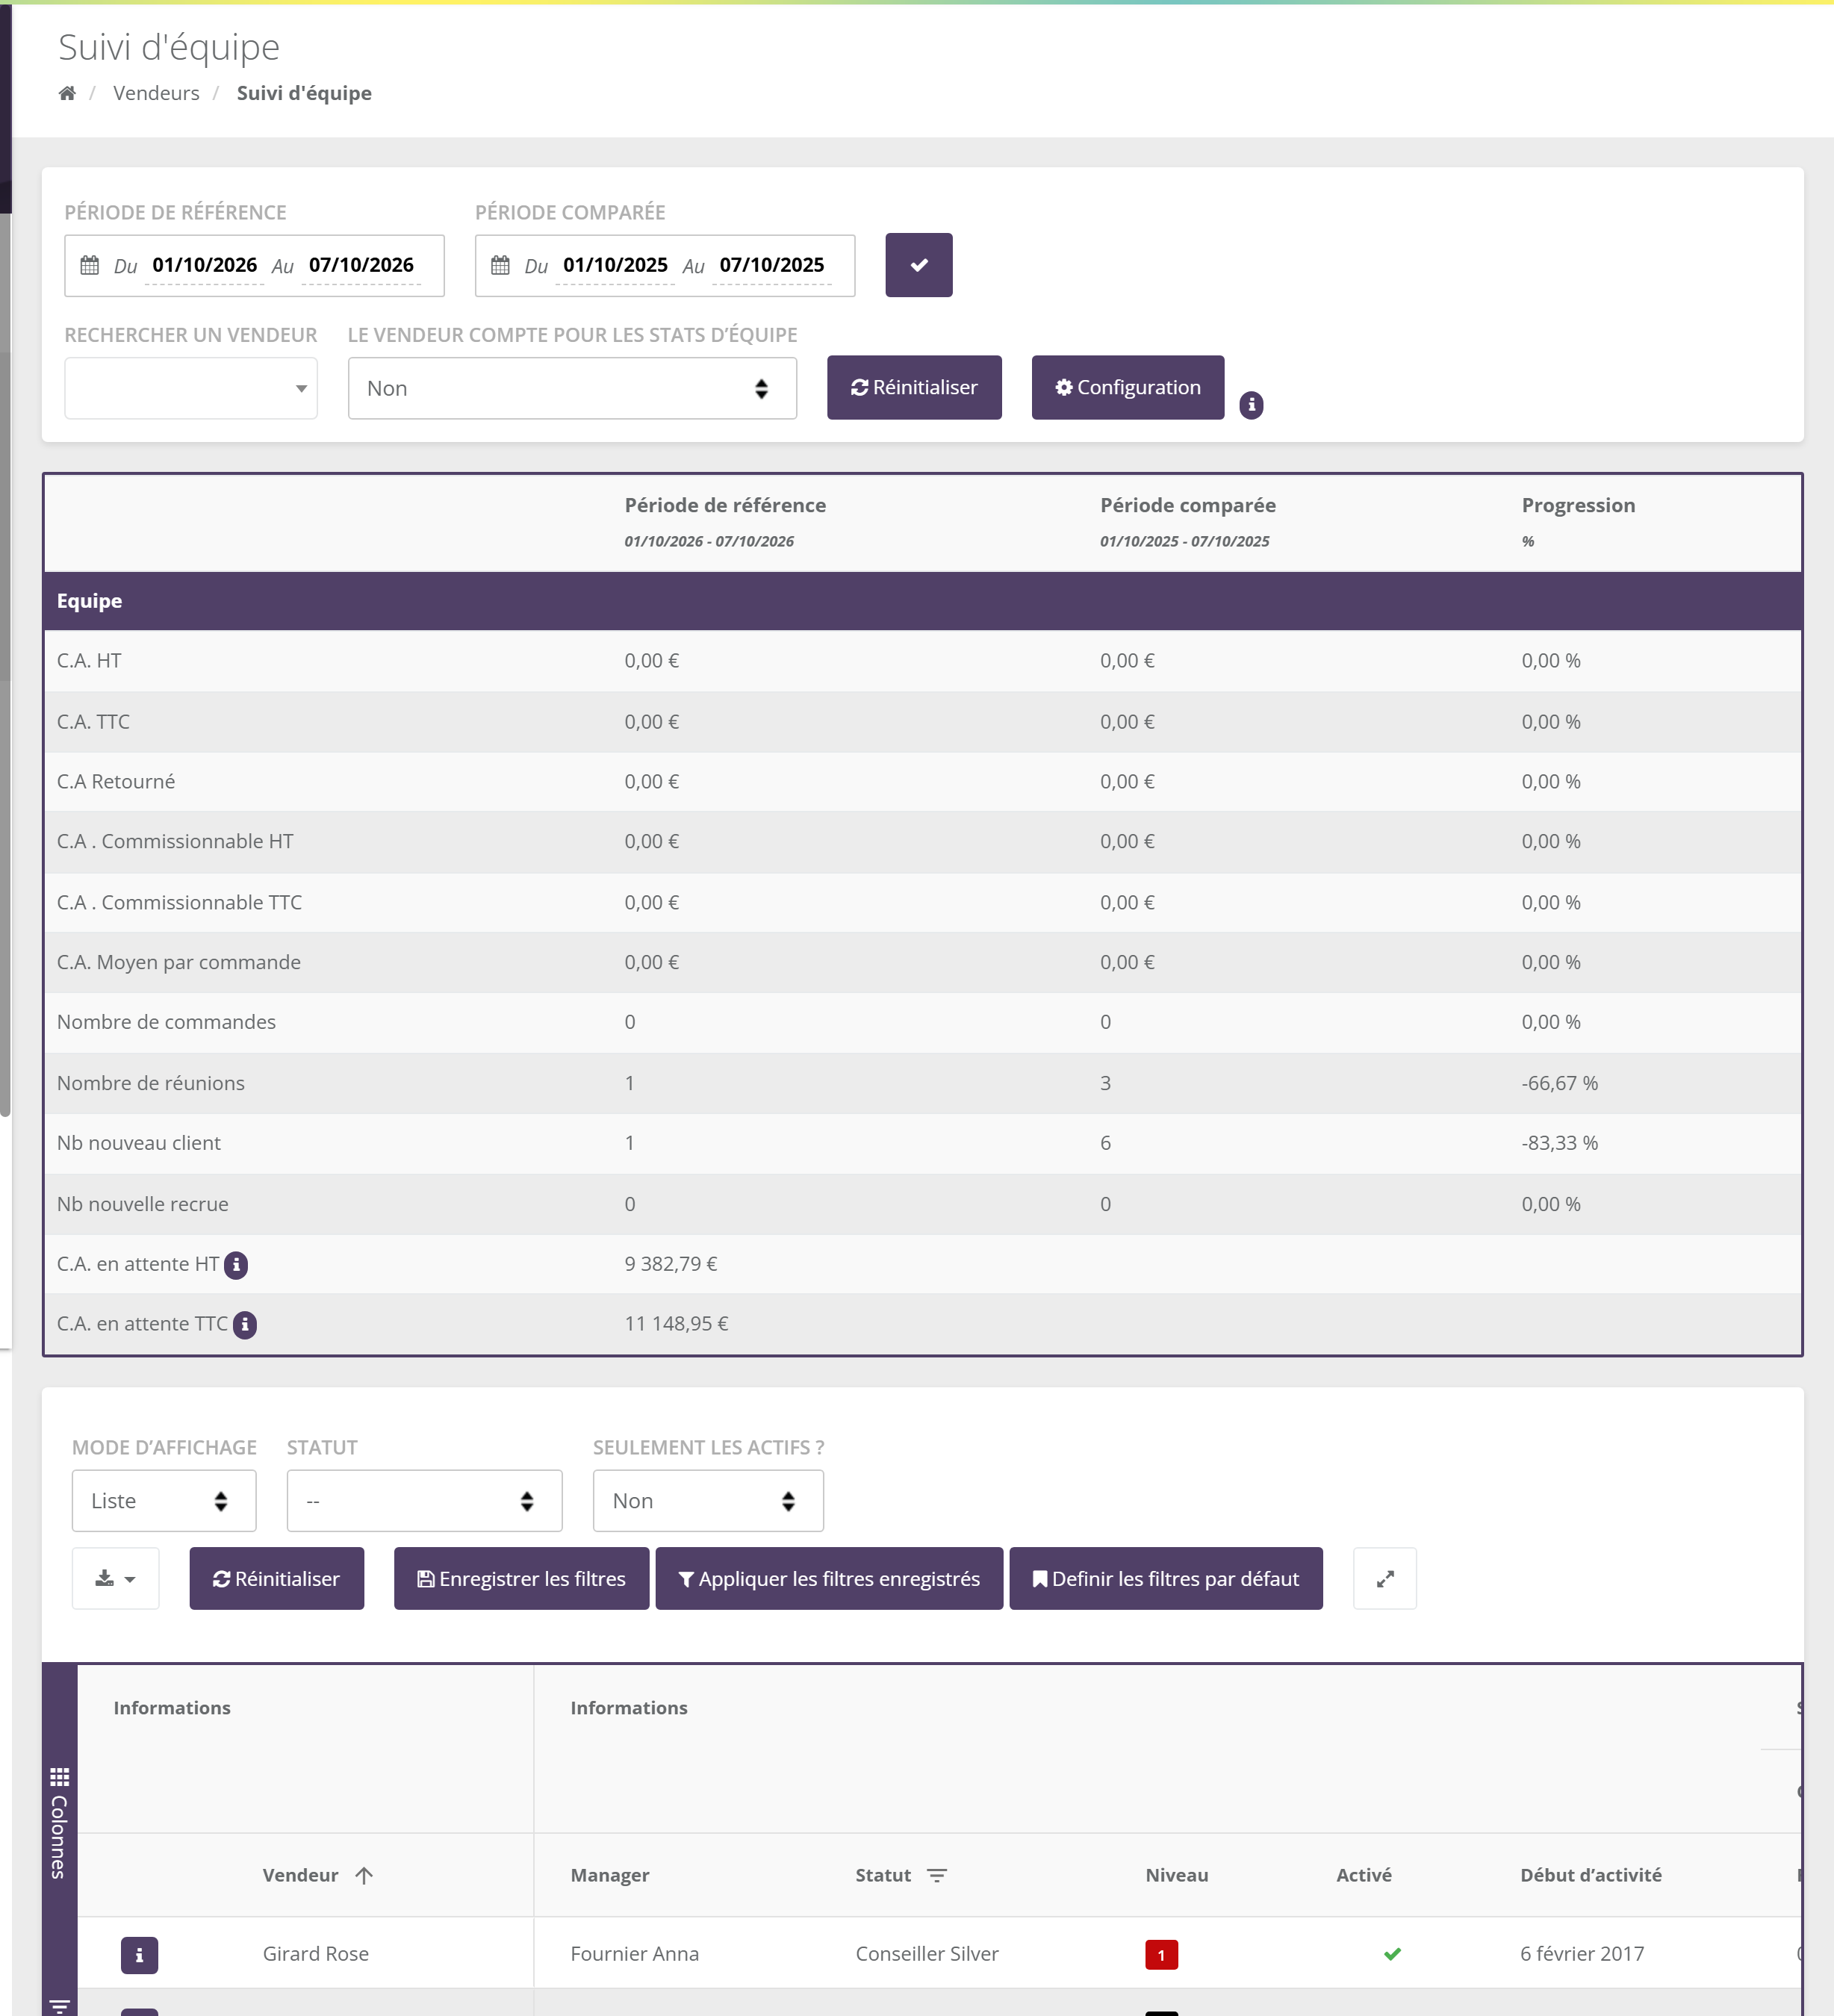This screenshot has height=2016, width=1834.
Task: Edit the reference end date 07/10/2026
Action: coord(361,265)
